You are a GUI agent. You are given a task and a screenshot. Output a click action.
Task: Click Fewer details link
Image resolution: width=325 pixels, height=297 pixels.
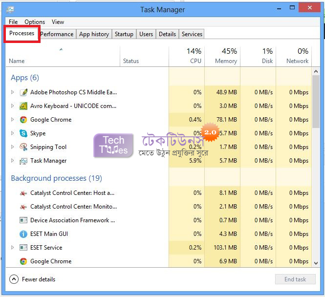[39, 279]
